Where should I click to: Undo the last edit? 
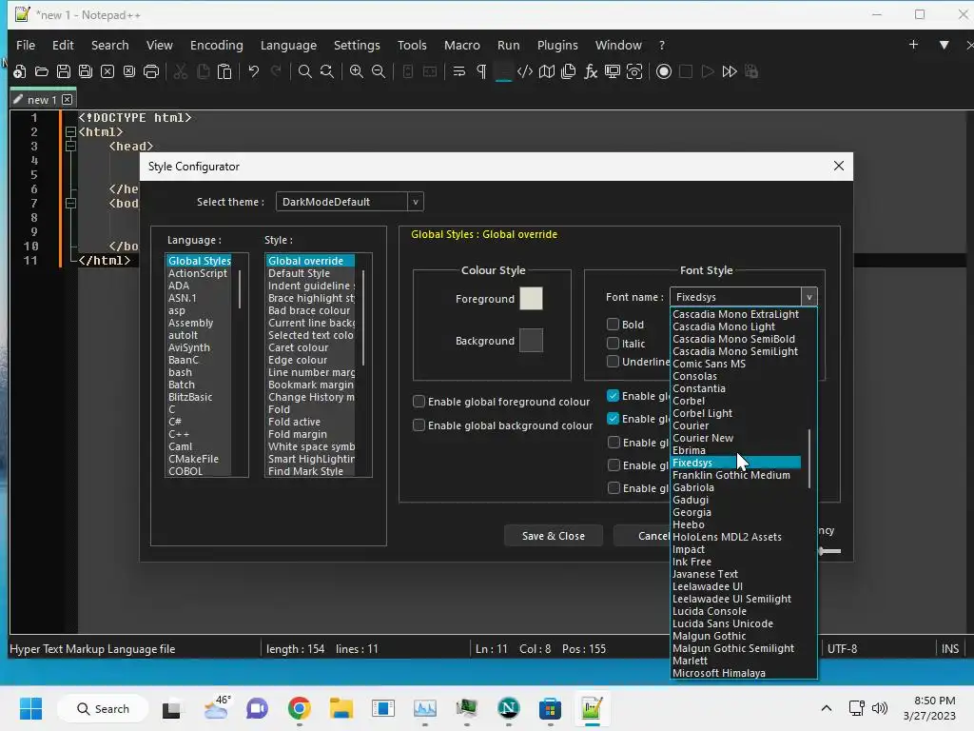(253, 71)
